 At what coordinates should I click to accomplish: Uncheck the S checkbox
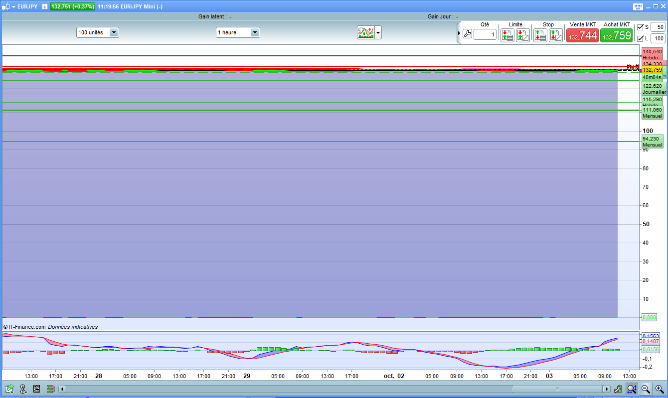[x=641, y=27]
